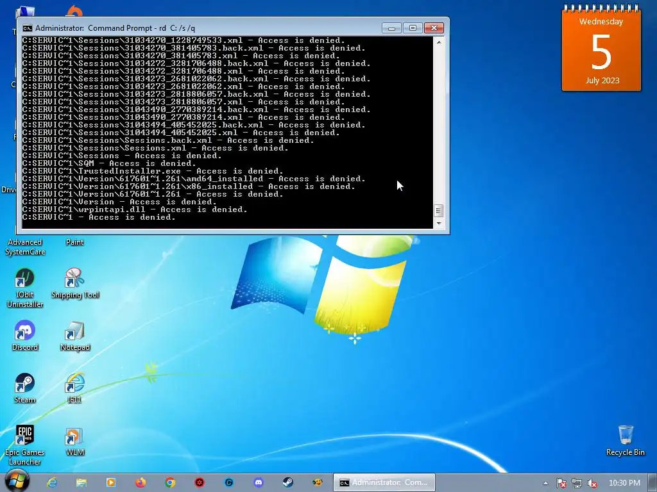Open Windows Explorer from the taskbar
The image size is (657, 492).
[x=81, y=482]
